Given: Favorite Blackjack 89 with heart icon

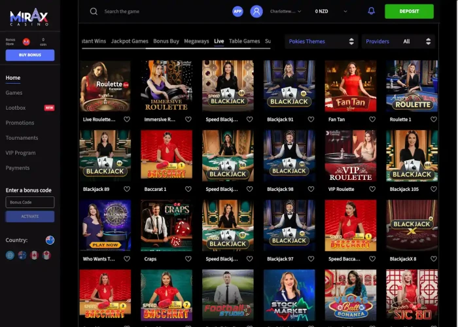Looking at the screenshot, I should pyautogui.click(x=127, y=189).
